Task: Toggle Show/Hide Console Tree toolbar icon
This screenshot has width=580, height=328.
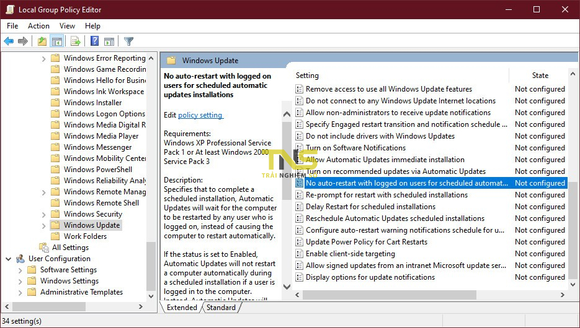Action: (57, 41)
